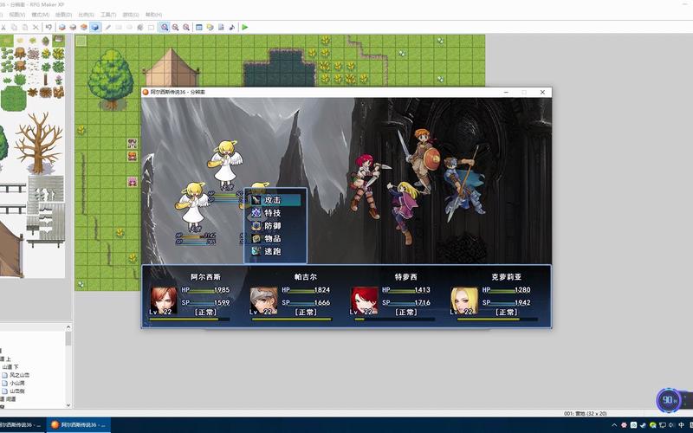Select the Ellipse drawing tool
693x433 pixels.
coord(129,28)
